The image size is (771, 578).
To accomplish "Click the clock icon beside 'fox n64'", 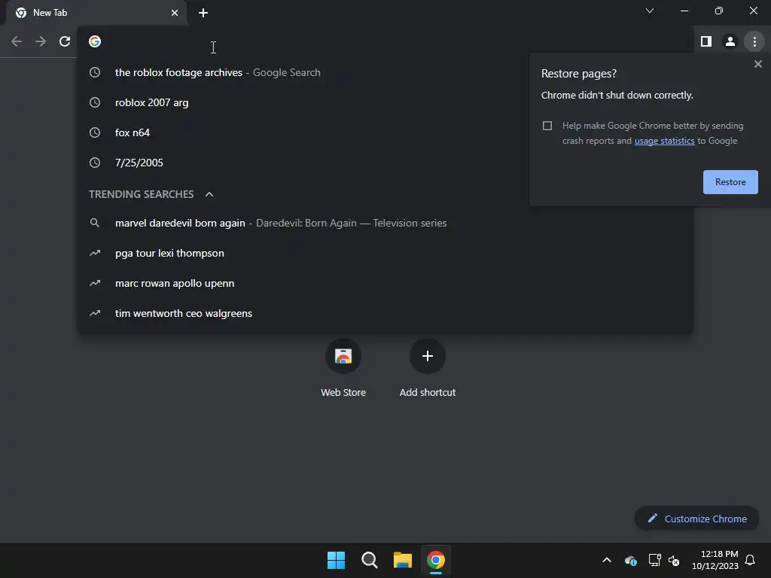I will (x=95, y=132).
